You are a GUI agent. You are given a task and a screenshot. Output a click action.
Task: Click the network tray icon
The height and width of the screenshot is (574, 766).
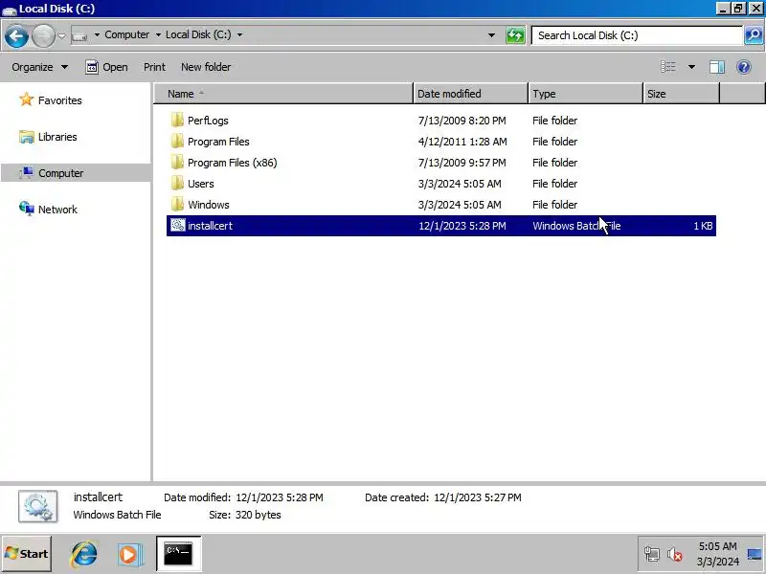point(652,554)
